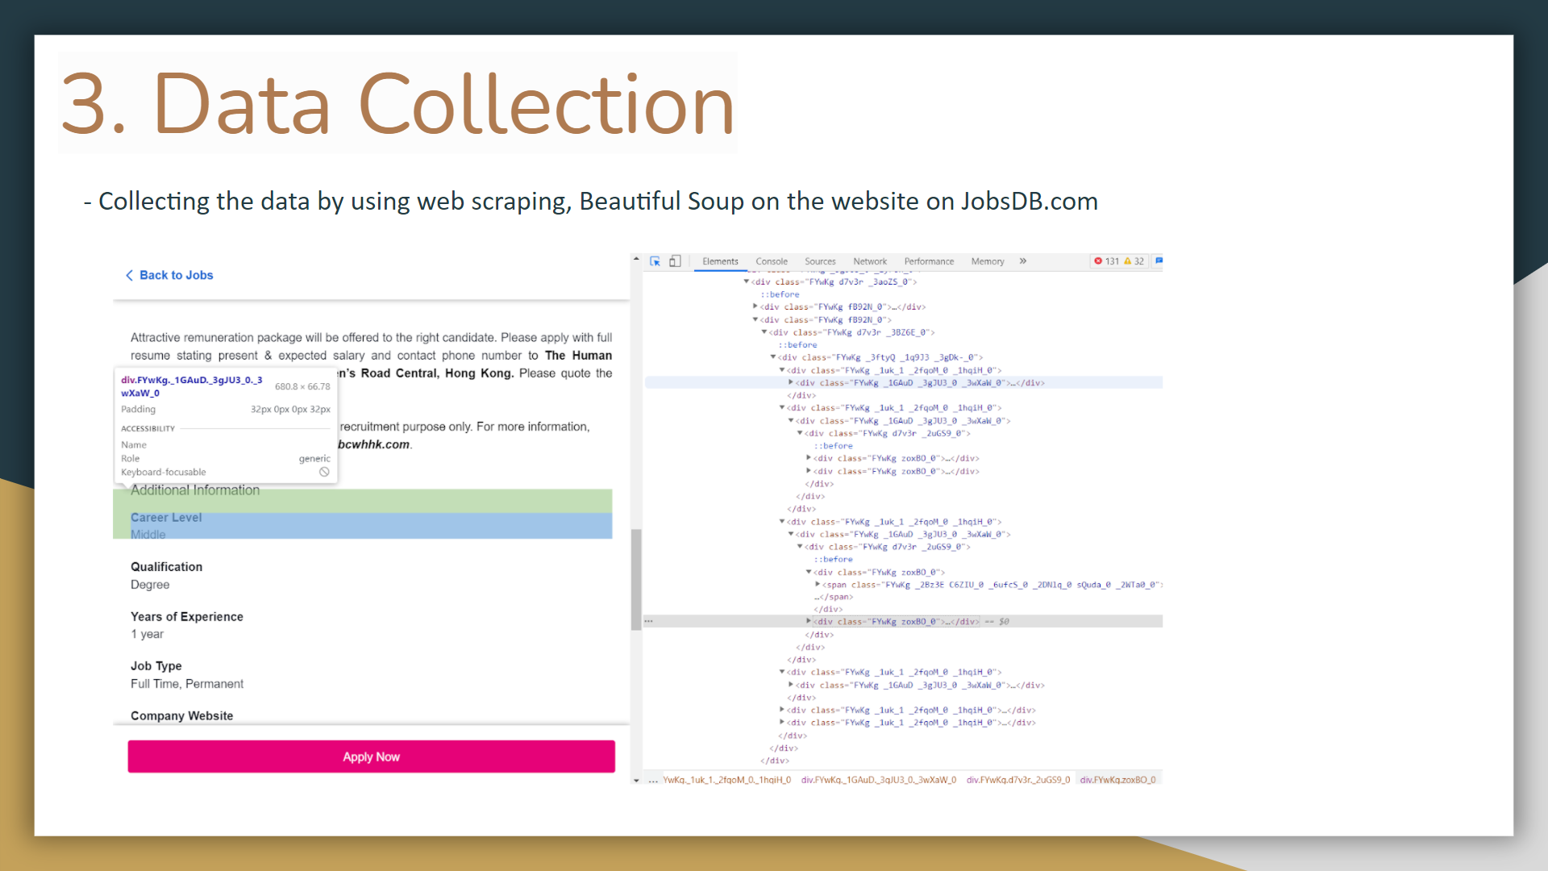Click the Back to Jobs link

coord(176,275)
